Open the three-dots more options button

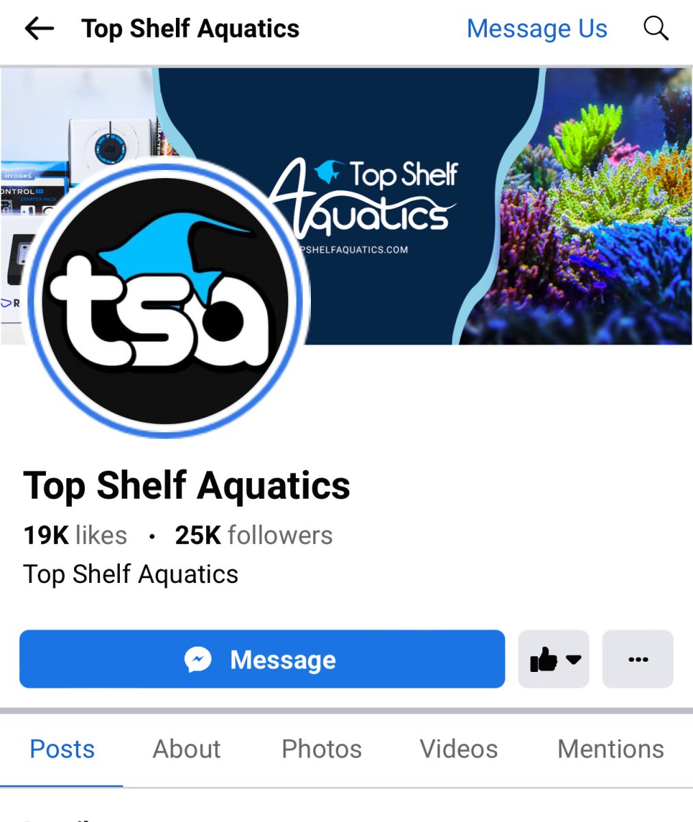[638, 659]
